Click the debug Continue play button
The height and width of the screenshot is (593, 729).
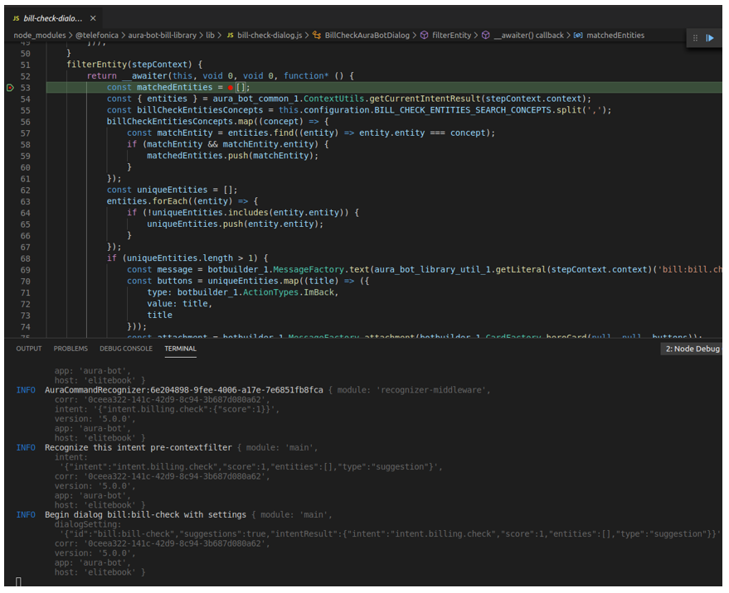710,38
